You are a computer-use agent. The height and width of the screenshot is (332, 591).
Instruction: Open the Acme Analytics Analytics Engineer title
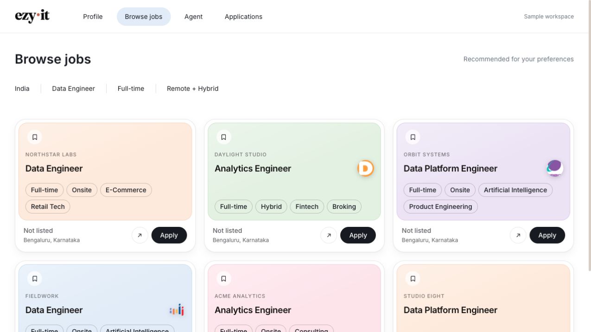(253, 310)
